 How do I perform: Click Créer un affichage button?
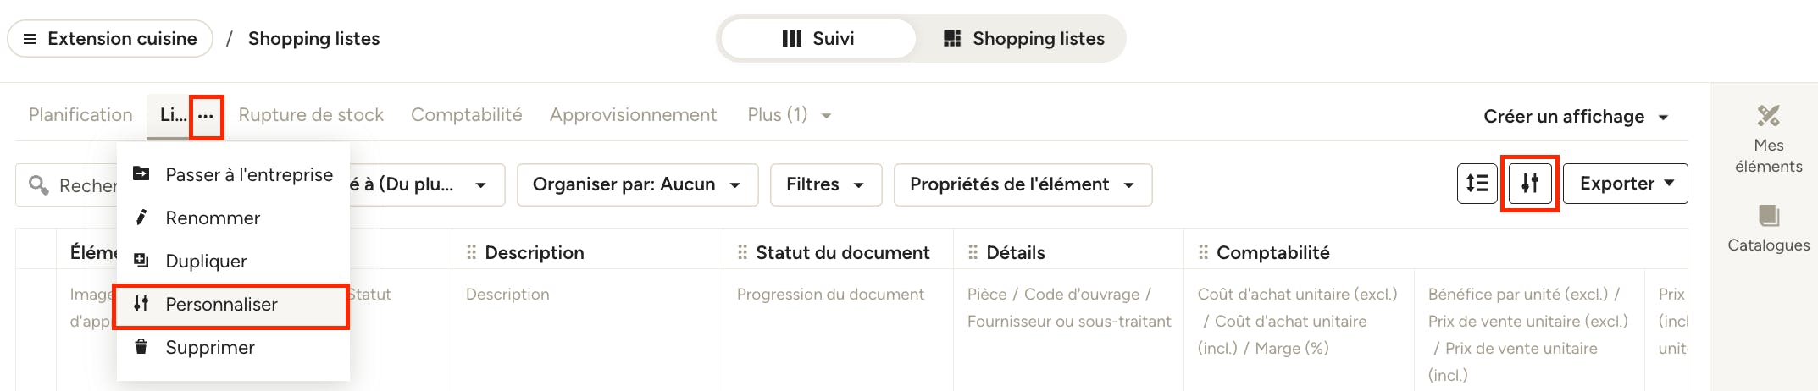coord(1576,117)
